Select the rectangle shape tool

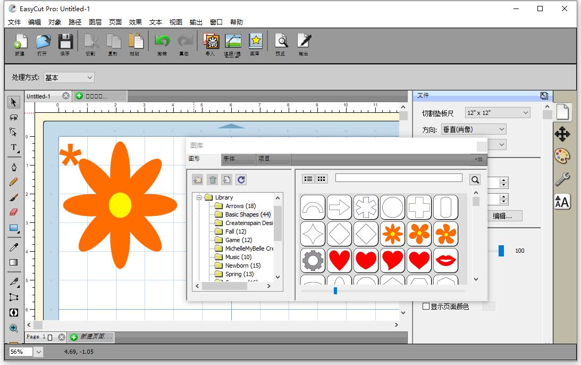coord(14,228)
